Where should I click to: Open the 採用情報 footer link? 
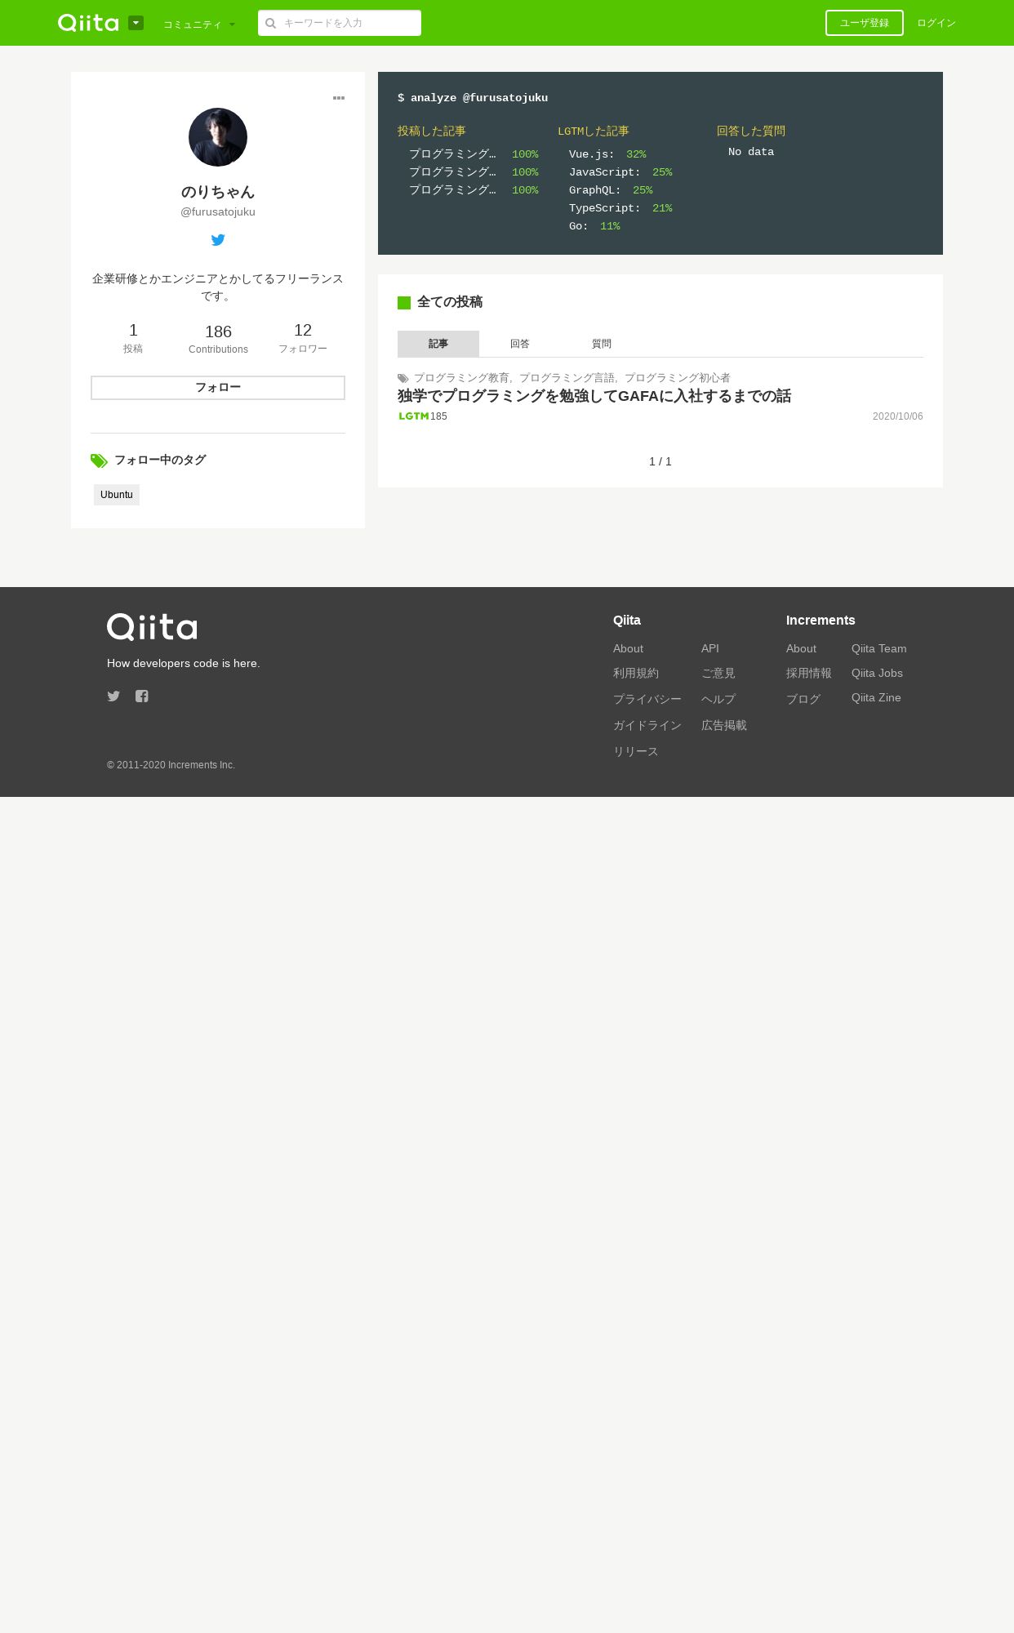click(809, 673)
